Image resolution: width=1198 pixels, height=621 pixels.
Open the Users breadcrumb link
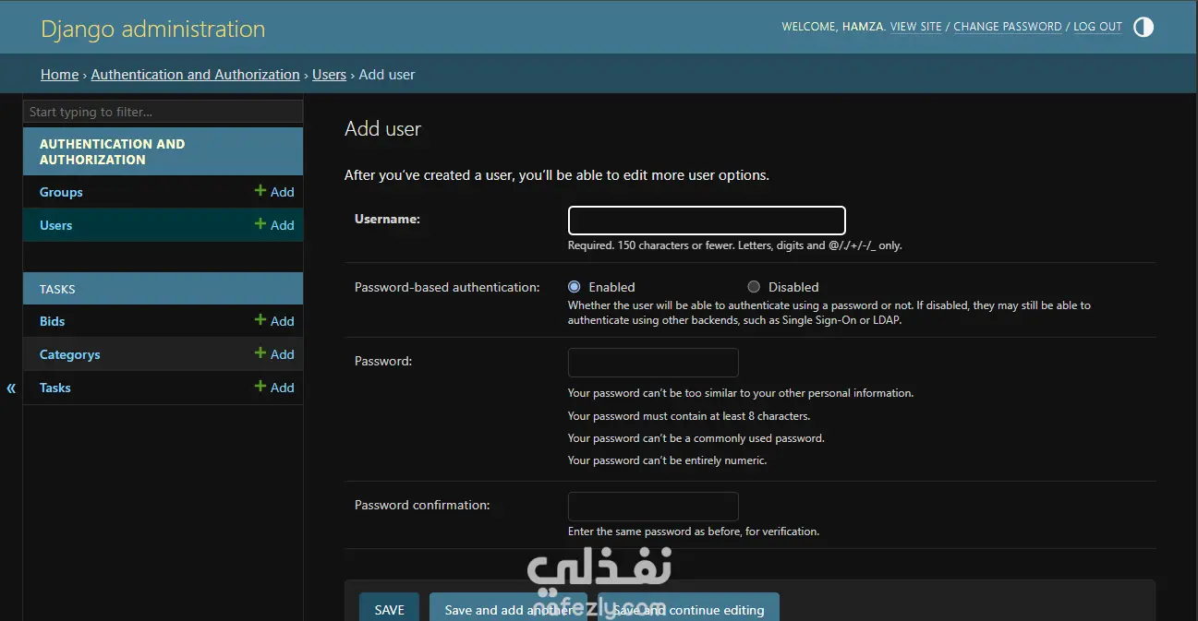(329, 75)
